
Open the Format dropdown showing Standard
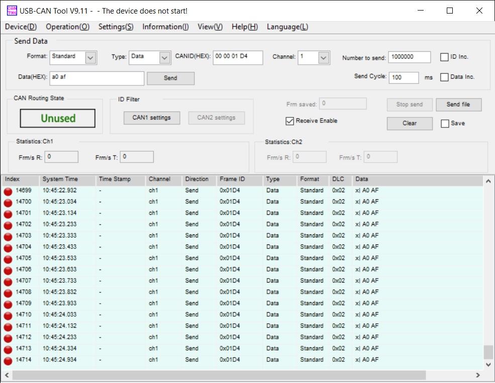click(90, 58)
